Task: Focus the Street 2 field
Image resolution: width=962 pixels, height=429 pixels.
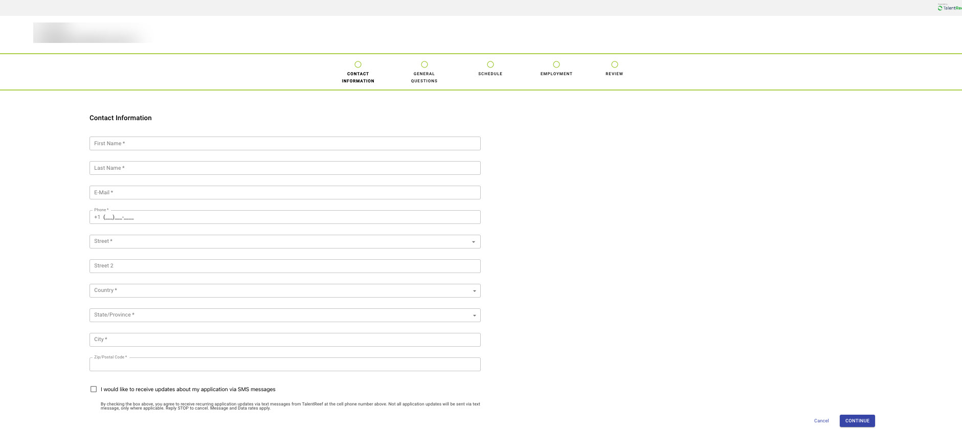Action: click(285, 266)
